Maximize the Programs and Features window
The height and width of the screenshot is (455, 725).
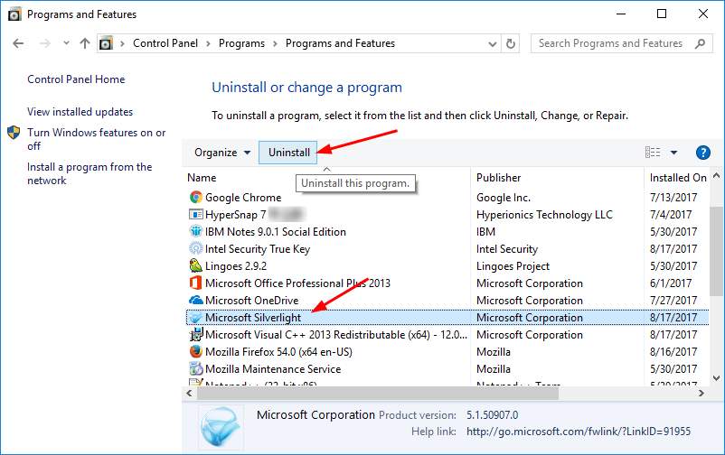click(662, 14)
